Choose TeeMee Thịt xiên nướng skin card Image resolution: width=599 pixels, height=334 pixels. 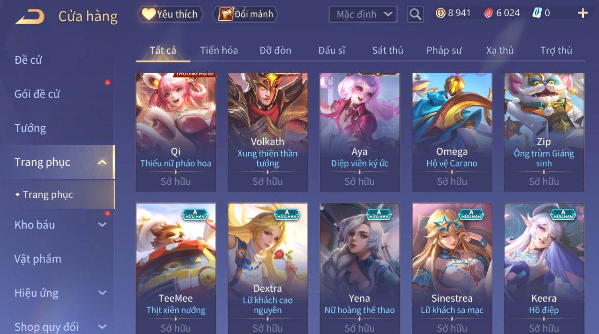point(176,268)
